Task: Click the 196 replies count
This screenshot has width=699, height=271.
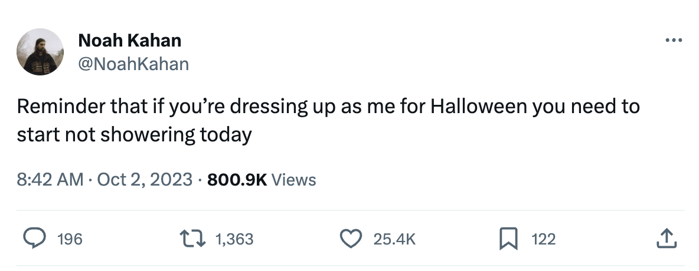Action: coord(70,239)
